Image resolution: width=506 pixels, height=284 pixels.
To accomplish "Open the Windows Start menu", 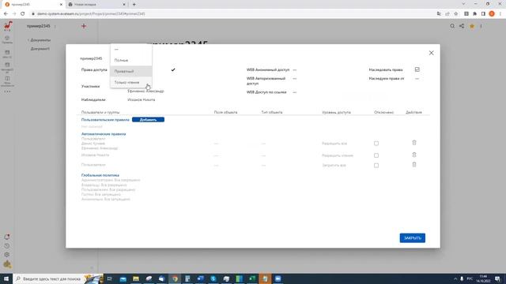I will pyautogui.click(x=6, y=278).
